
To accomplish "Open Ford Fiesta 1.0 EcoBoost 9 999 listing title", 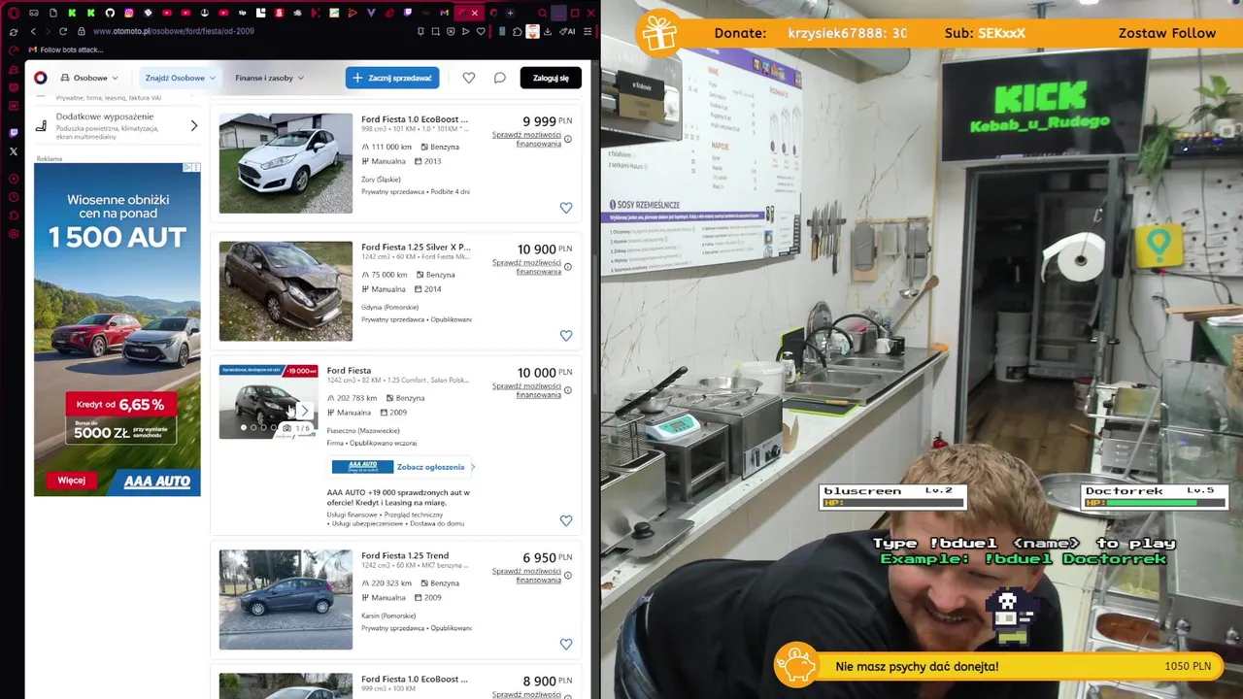I will (x=415, y=119).
